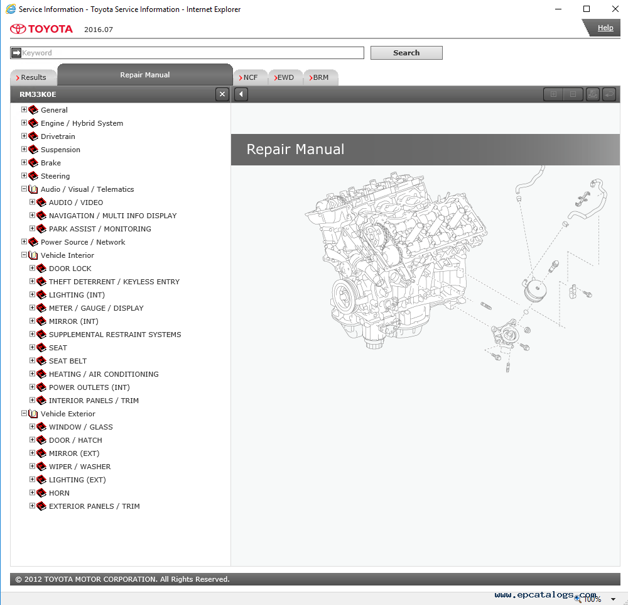Switch to the Results tab
The width and height of the screenshot is (628, 605).
[x=34, y=77]
